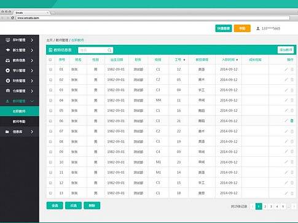Viewport: 298px width, 223px height.
Task: Click the trash icon in row 12
Action: (292, 183)
